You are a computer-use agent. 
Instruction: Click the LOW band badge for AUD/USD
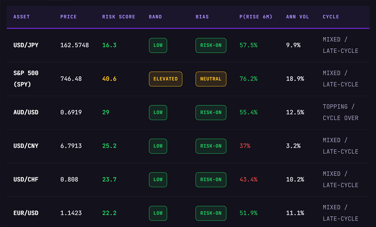click(158, 113)
